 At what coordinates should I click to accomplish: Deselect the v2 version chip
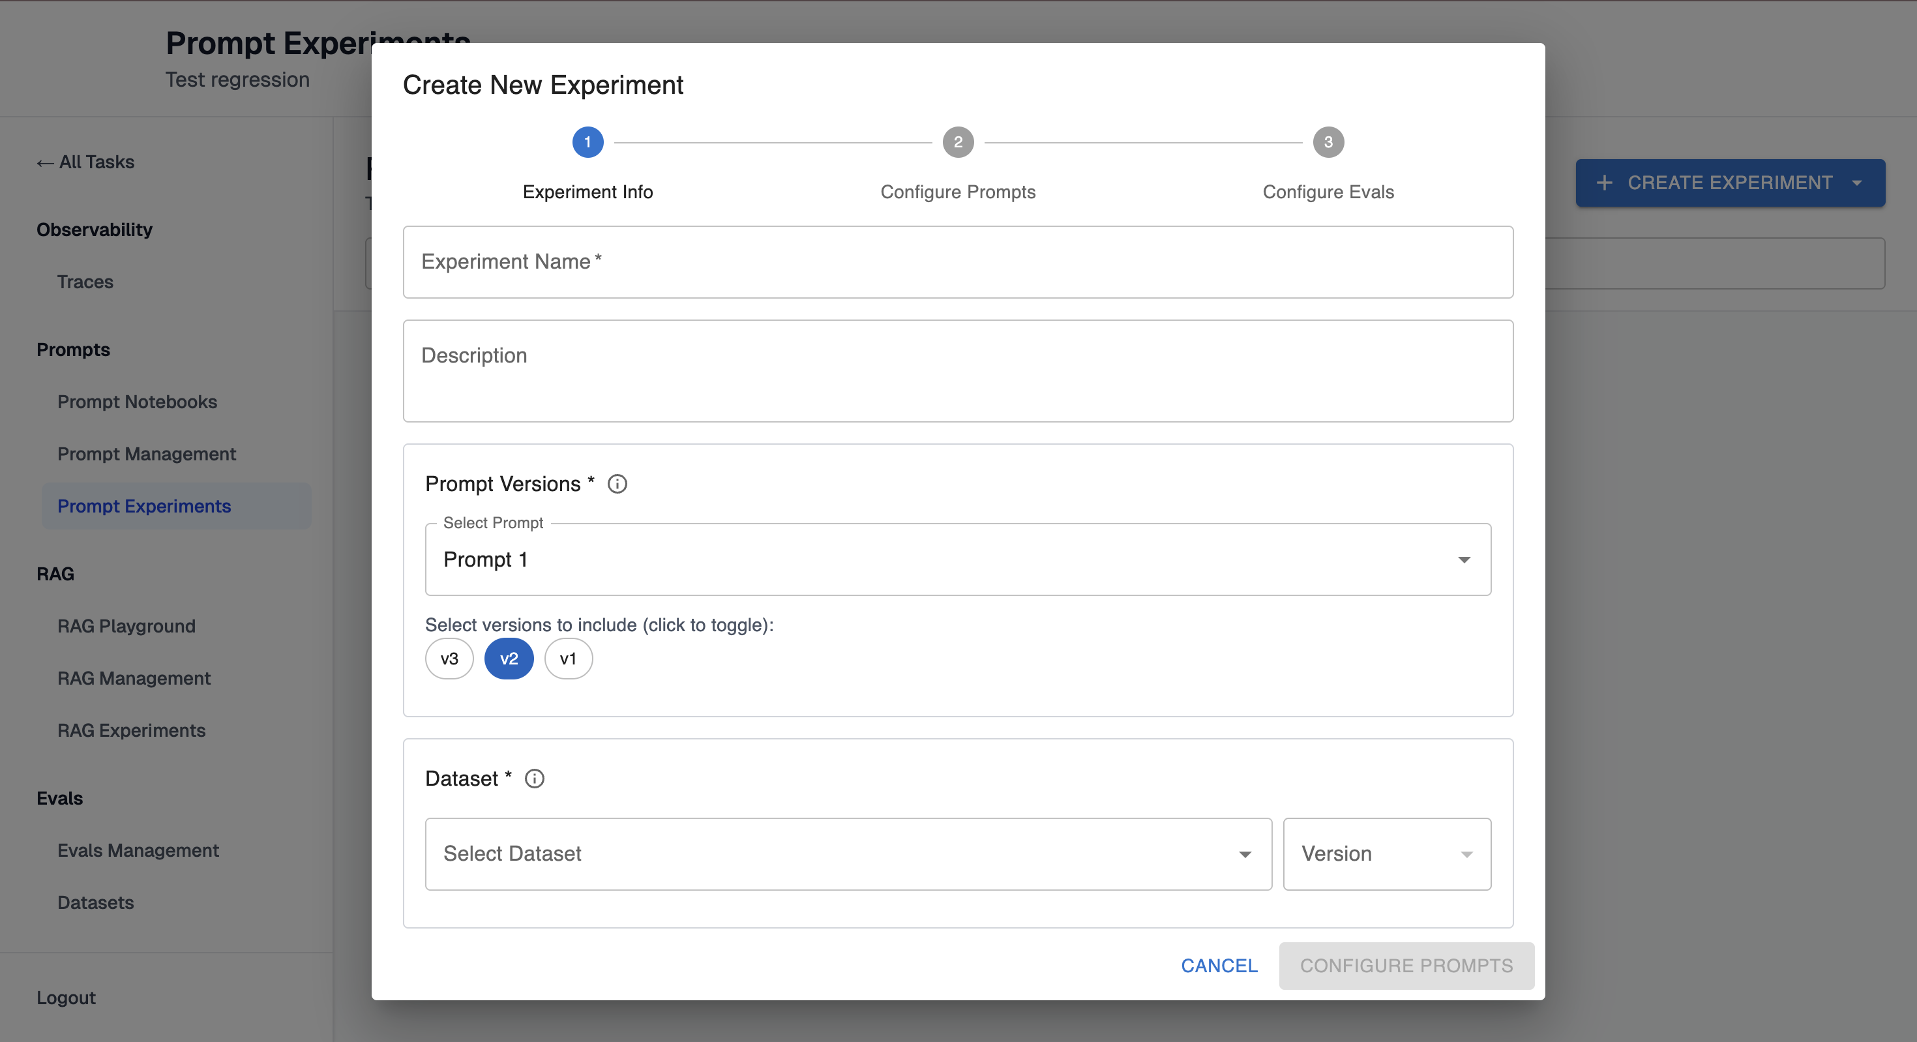click(x=509, y=659)
